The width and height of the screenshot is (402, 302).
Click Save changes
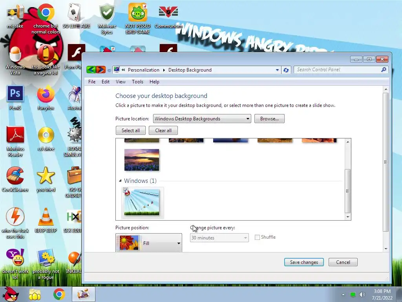tap(304, 262)
